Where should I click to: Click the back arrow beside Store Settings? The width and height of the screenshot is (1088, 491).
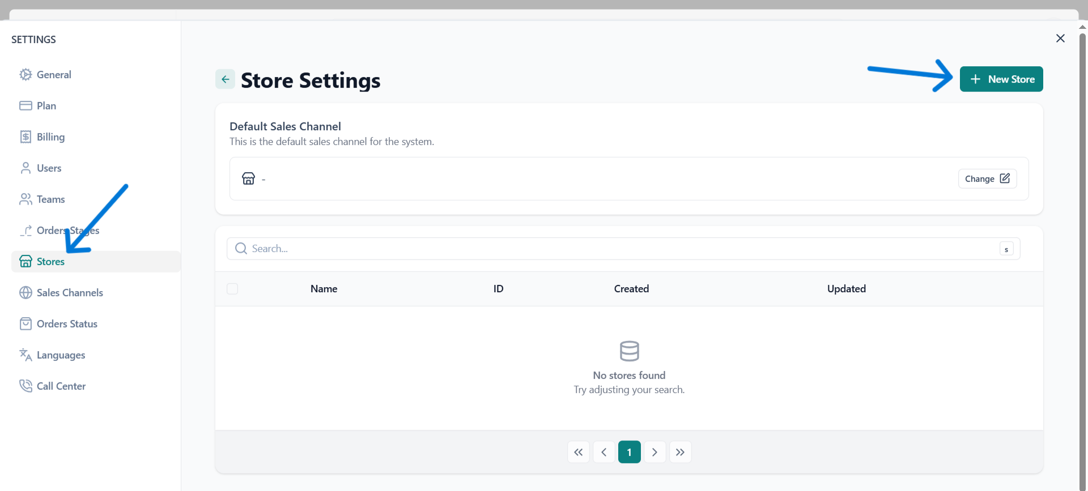(x=225, y=79)
